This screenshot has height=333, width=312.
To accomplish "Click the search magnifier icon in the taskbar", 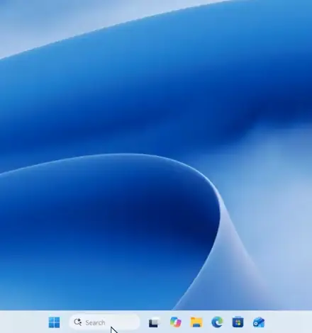I will tap(77, 322).
